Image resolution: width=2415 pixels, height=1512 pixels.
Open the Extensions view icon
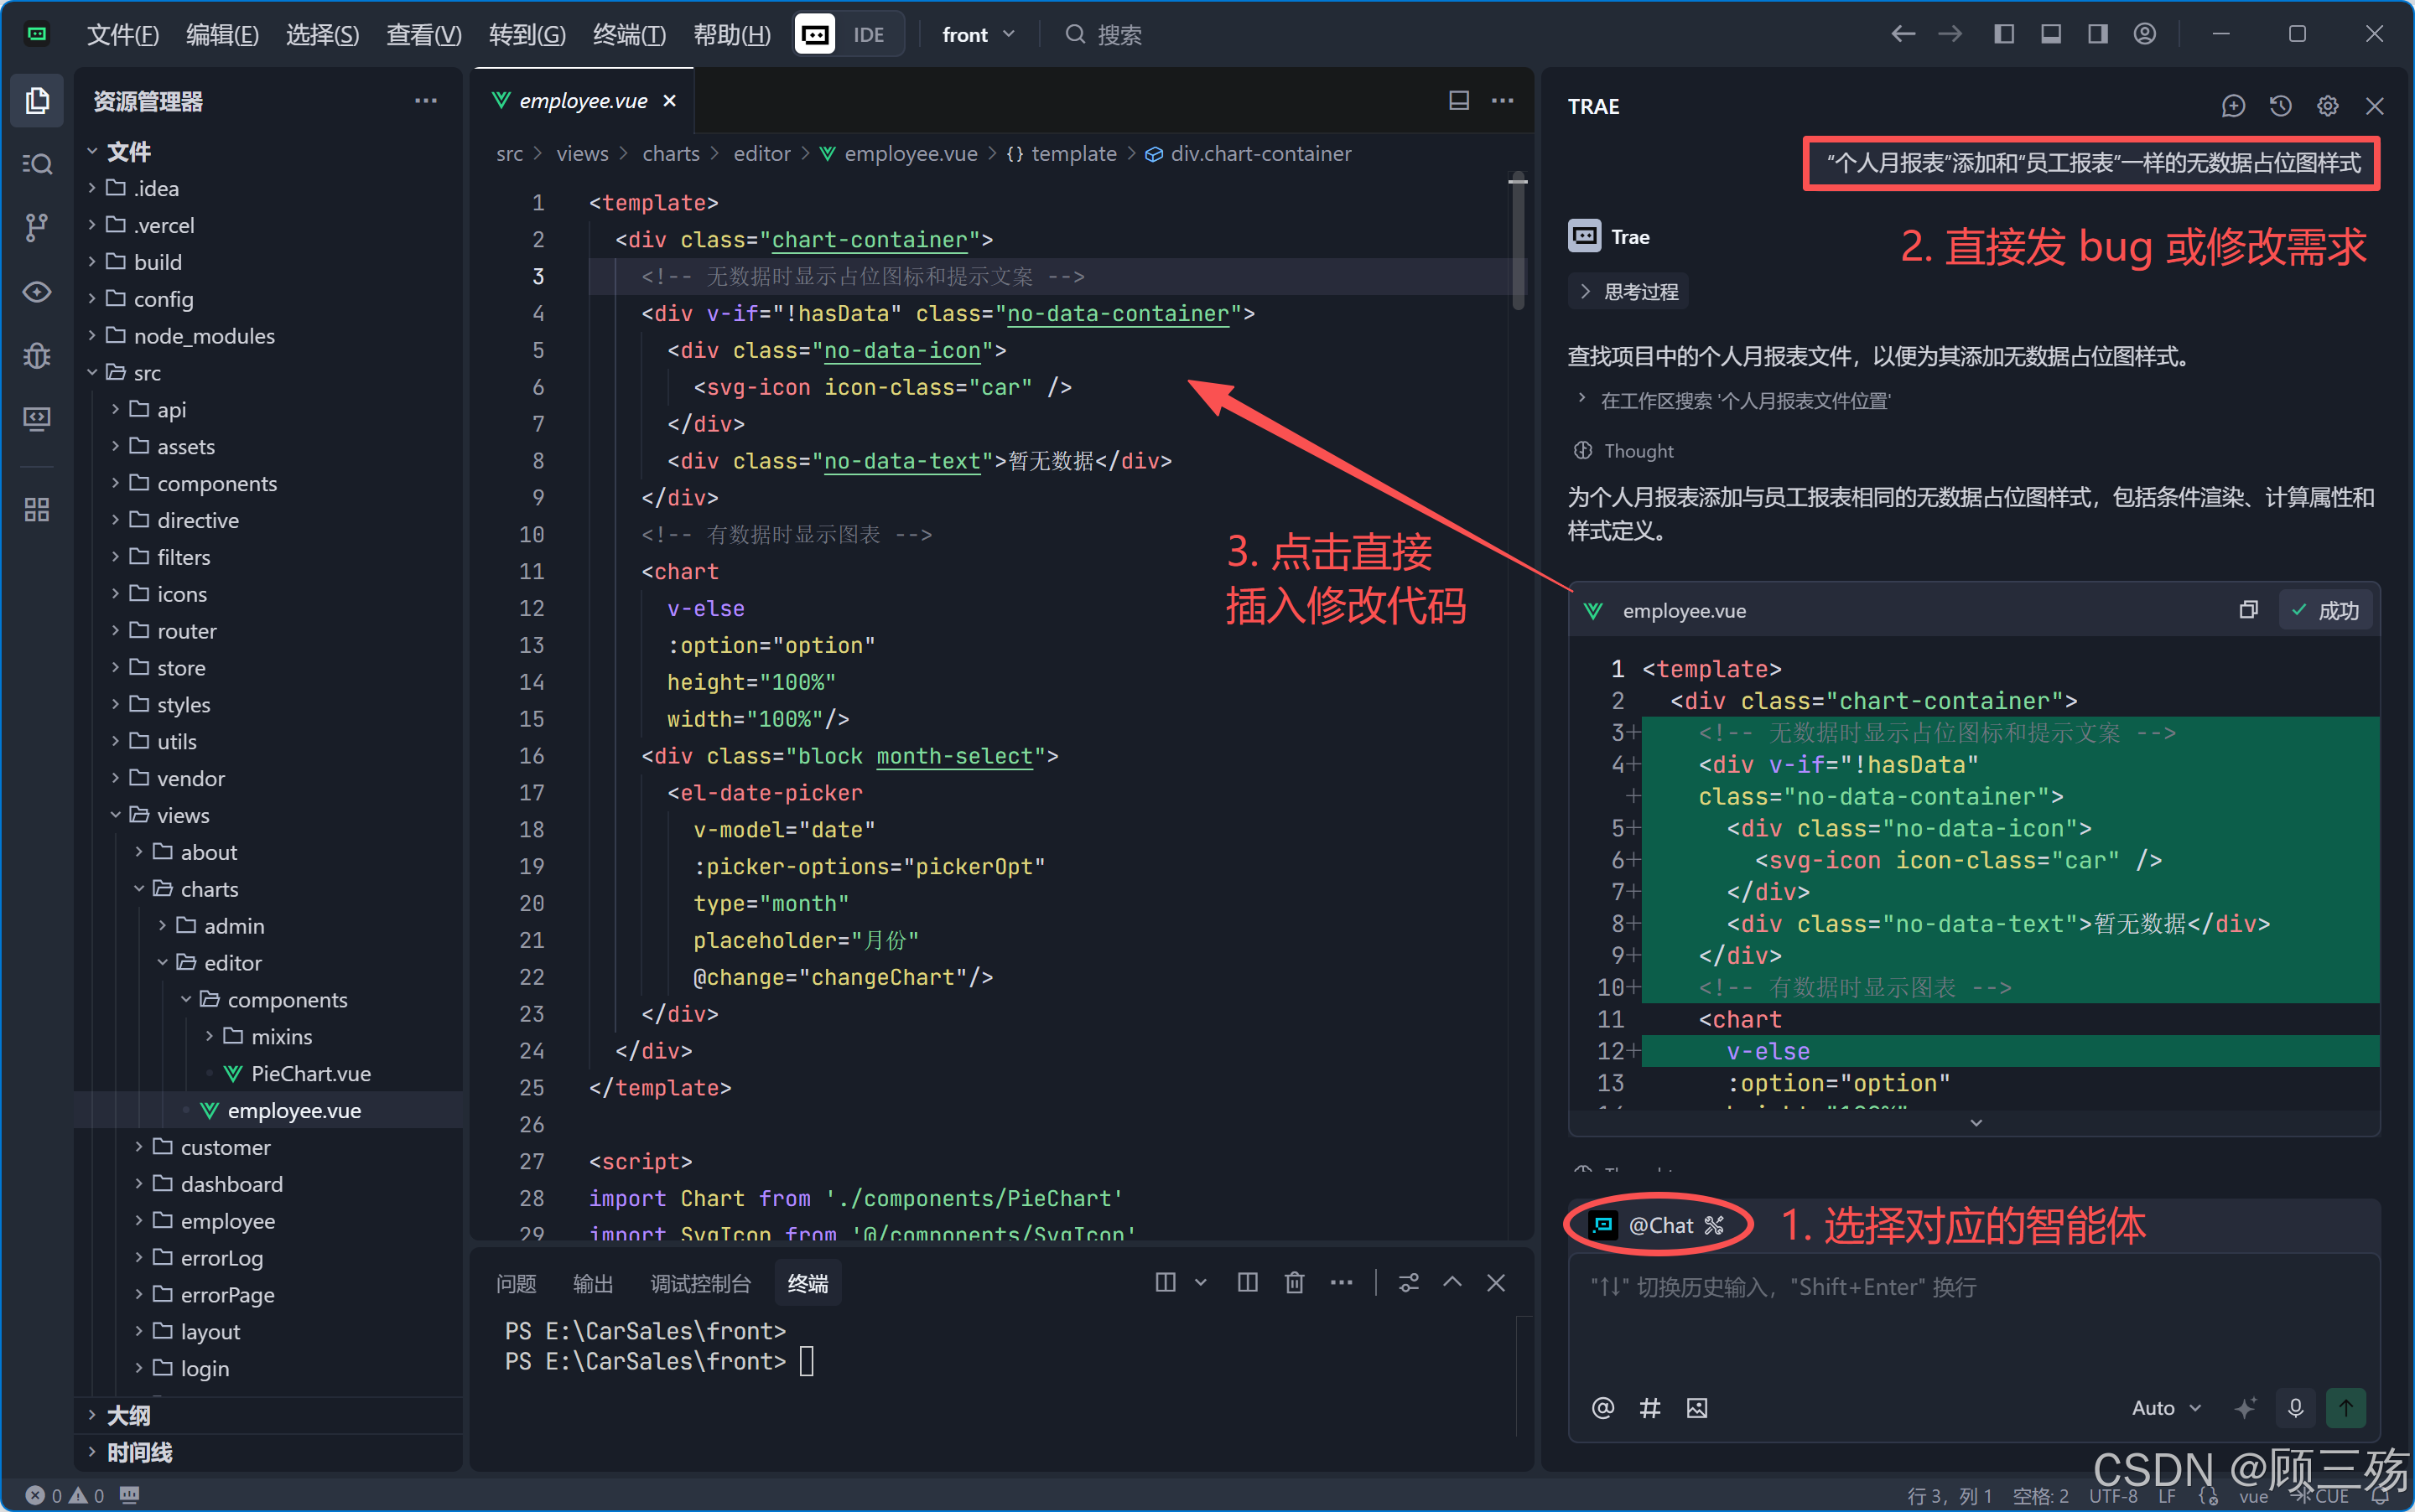click(37, 510)
